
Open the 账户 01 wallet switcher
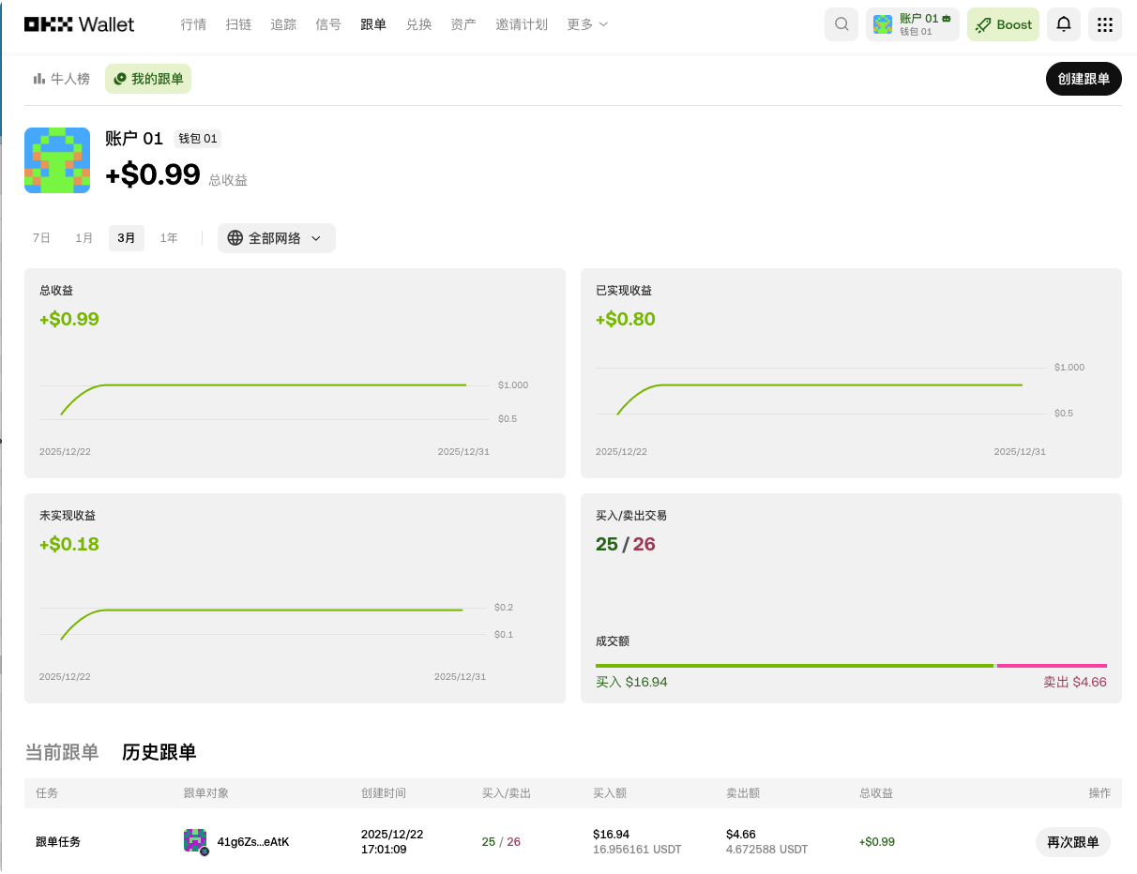click(912, 24)
